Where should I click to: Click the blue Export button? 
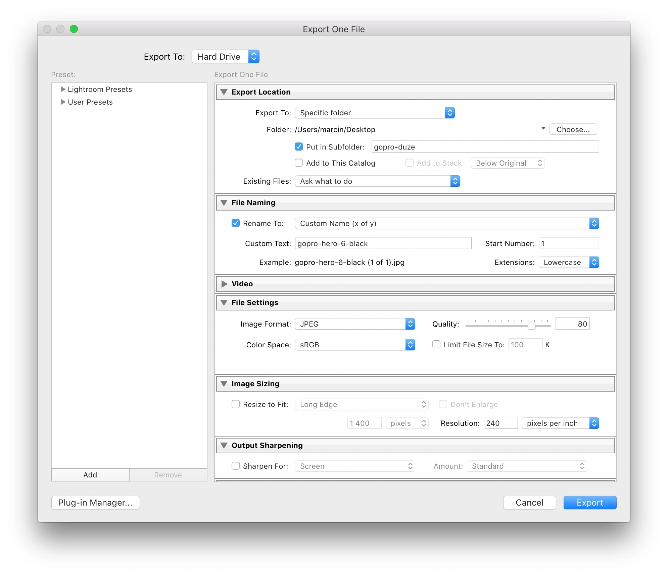(590, 503)
